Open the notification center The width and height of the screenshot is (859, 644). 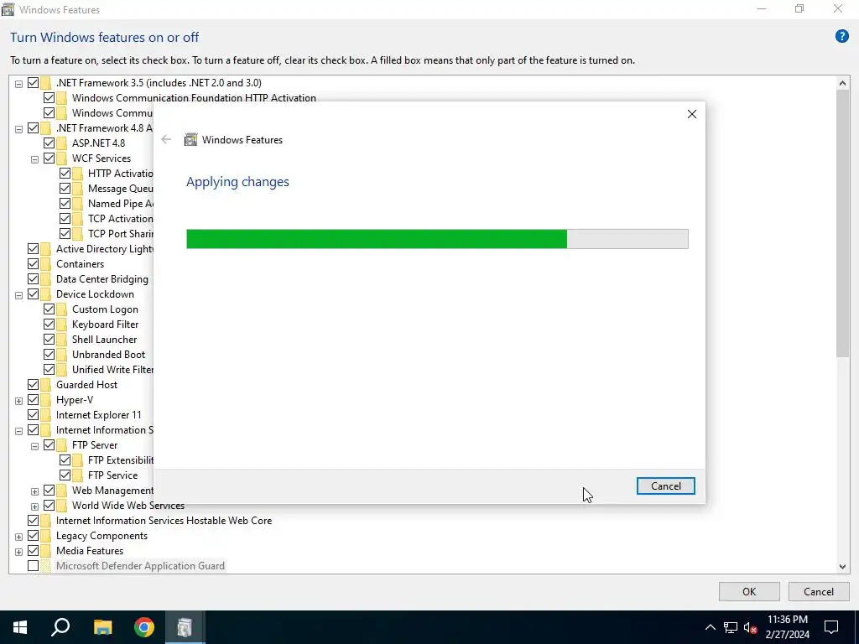(831, 627)
